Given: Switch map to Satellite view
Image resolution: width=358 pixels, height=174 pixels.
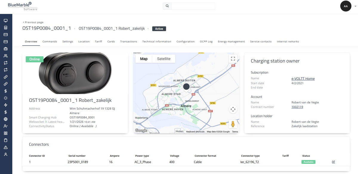Looking at the screenshot, I should (164, 59).
